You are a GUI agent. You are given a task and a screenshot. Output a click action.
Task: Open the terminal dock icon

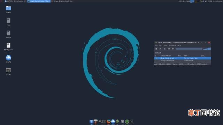click(x=104, y=122)
